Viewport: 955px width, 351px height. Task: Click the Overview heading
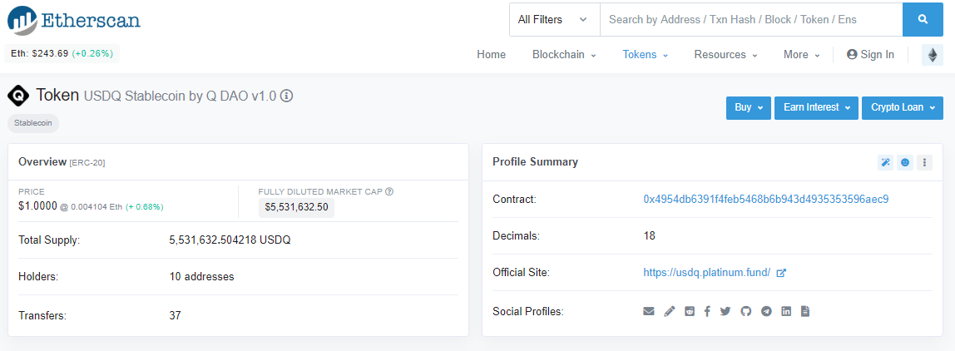tap(42, 162)
